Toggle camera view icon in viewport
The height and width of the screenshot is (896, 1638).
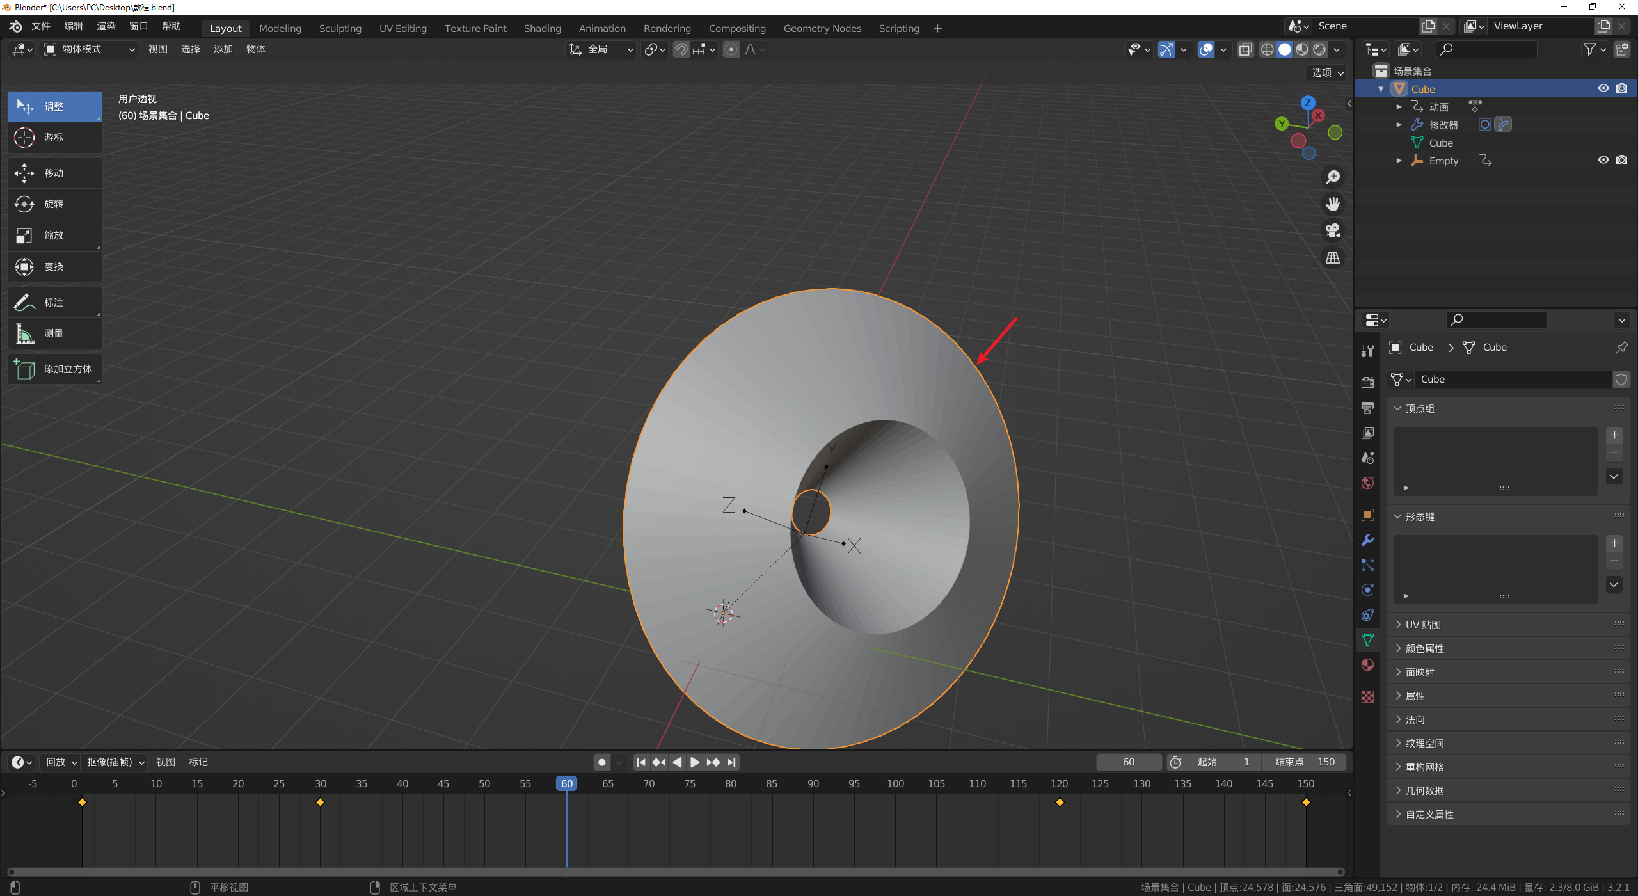tap(1333, 230)
